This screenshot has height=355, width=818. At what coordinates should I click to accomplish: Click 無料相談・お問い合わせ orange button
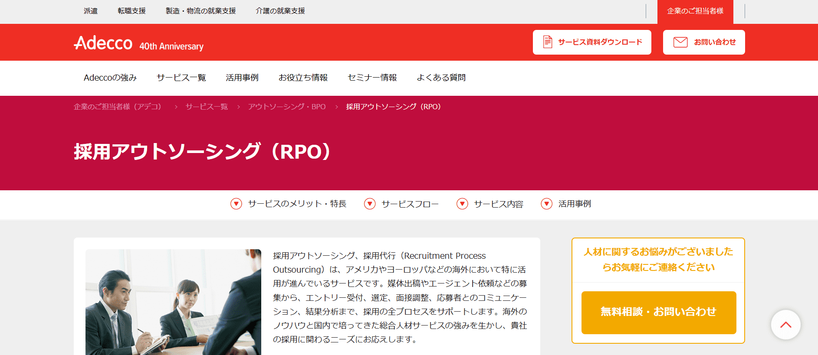[659, 313]
